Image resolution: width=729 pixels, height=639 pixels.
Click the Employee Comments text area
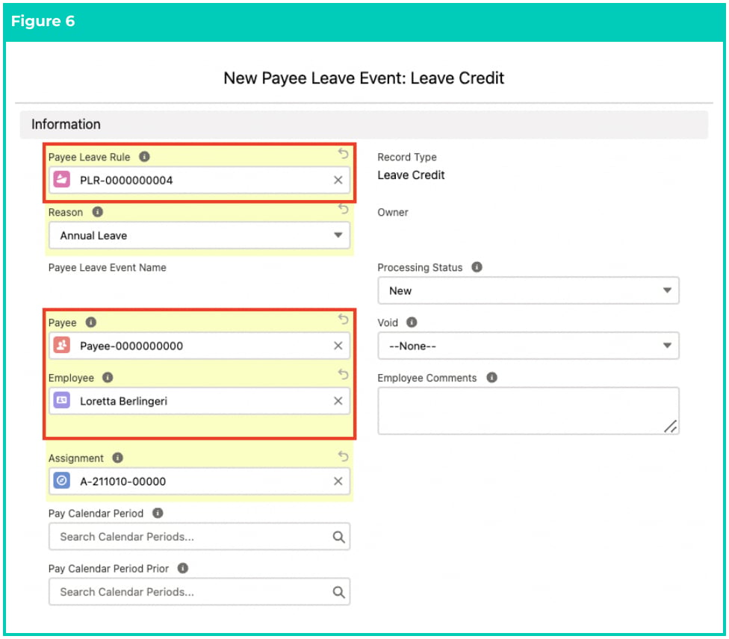[x=529, y=411]
